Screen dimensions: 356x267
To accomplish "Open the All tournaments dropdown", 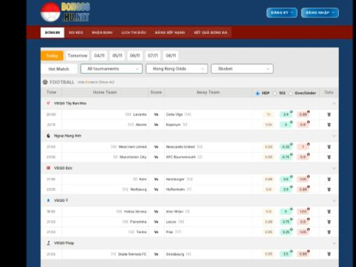I will [111, 69].
